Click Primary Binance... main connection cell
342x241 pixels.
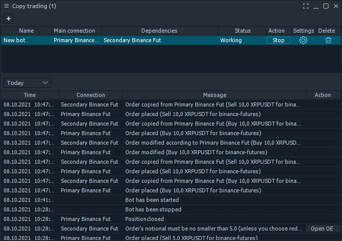click(x=76, y=40)
